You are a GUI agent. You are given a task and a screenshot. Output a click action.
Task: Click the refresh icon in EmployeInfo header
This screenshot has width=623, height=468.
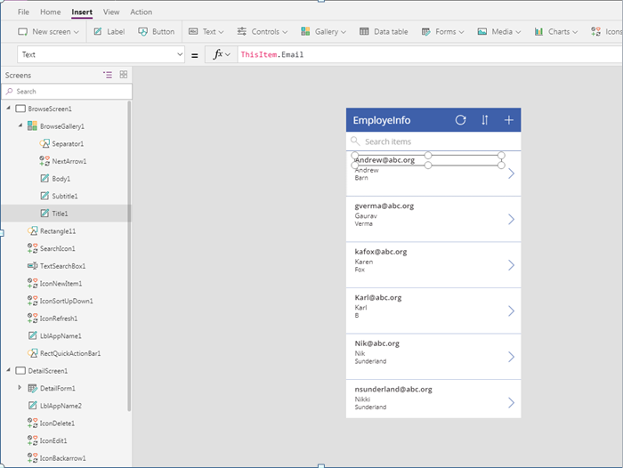pyautogui.click(x=460, y=120)
